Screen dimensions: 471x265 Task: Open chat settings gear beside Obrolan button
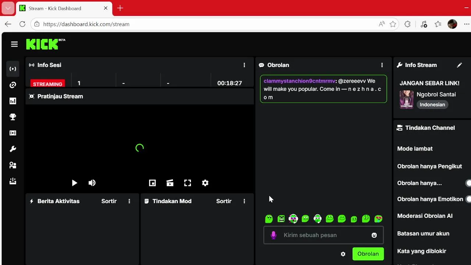point(343,254)
